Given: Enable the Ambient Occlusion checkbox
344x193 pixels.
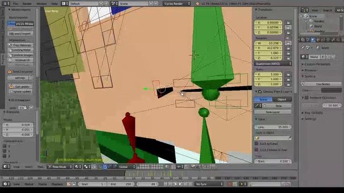Looking at the screenshot, I should 307,98.
